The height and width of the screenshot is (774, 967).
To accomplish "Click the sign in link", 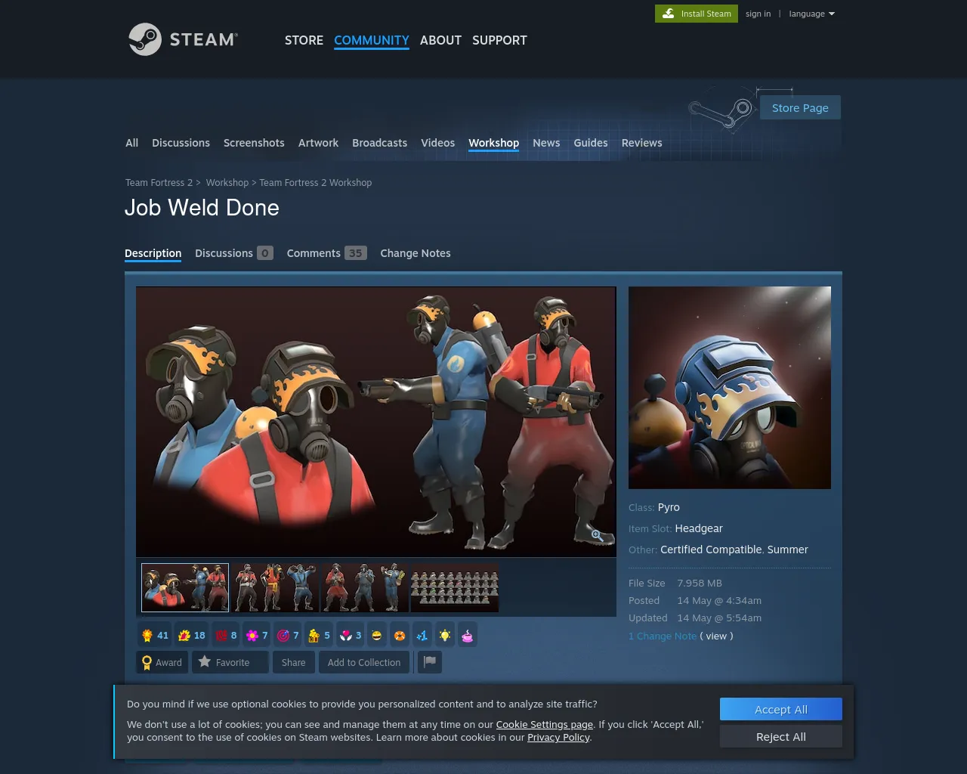I will click(x=758, y=14).
